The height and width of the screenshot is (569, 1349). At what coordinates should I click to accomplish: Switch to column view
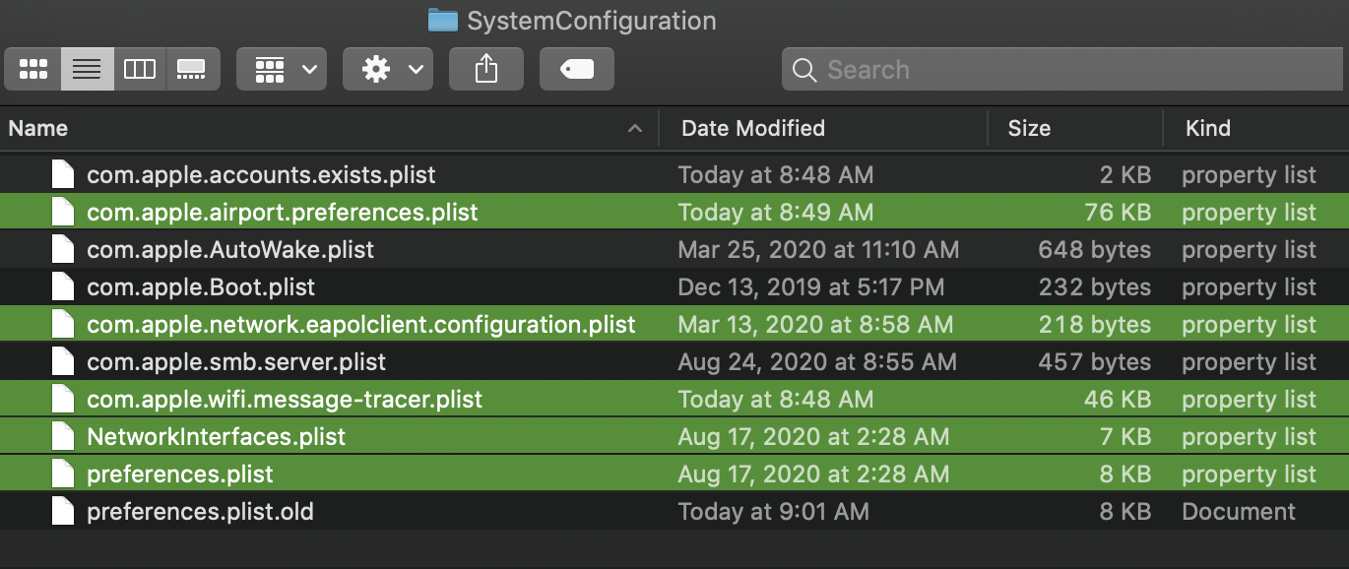(x=139, y=70)
